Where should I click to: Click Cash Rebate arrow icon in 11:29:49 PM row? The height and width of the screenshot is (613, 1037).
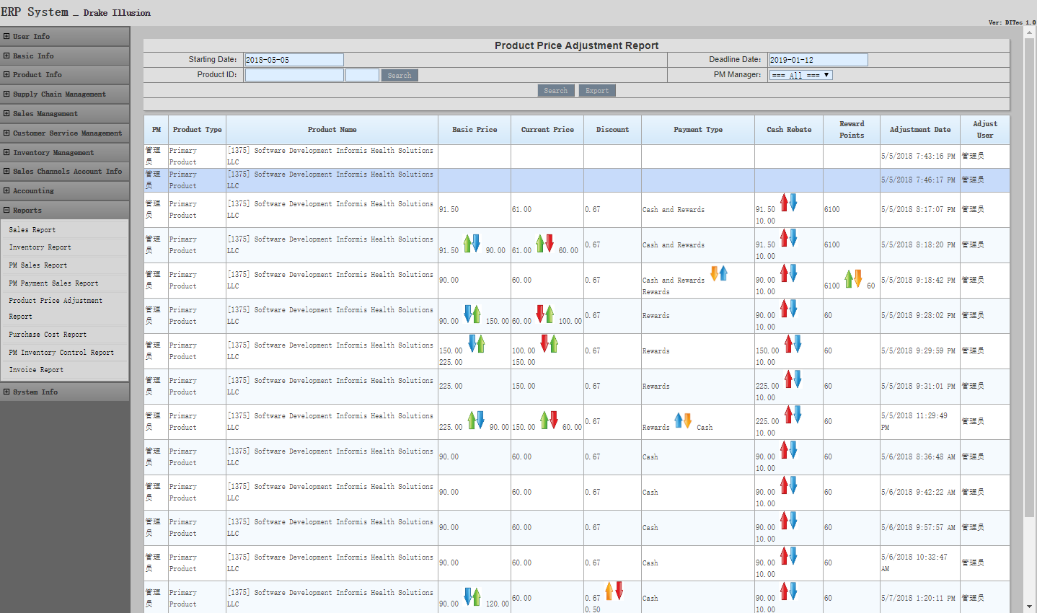793,414
